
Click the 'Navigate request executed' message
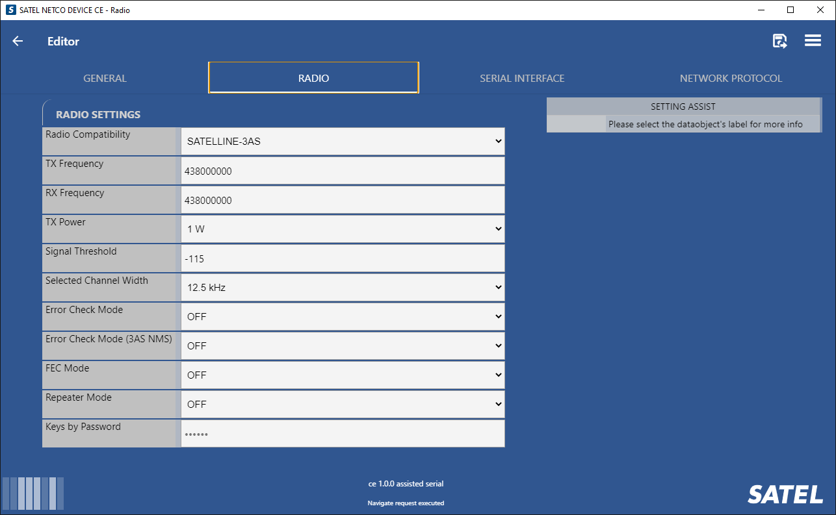406,503
